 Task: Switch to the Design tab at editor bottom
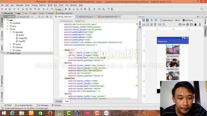59,101
